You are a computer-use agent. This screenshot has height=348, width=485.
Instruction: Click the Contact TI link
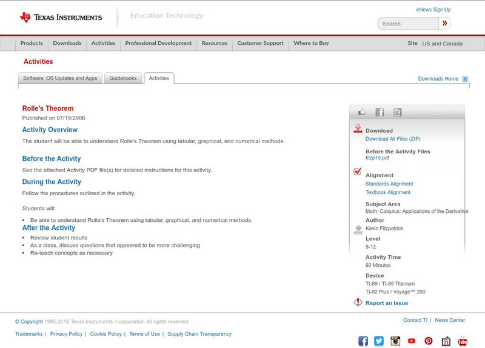tap(415, 320)
